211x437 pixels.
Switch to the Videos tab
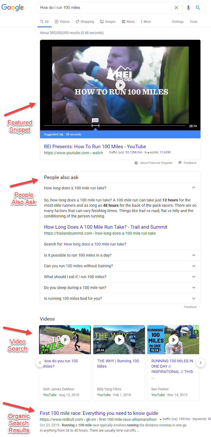click(x=62, y=22)
